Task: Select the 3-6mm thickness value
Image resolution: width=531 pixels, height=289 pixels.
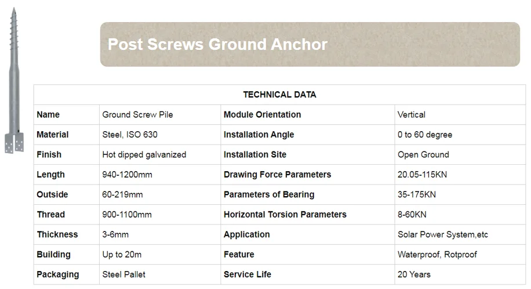Action: point(115,234)
